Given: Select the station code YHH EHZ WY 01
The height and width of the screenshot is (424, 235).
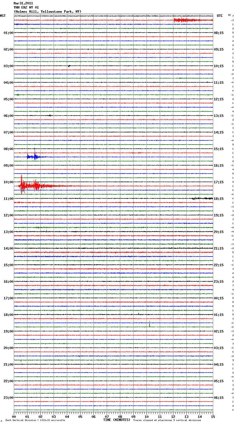Looking at the screenshot, I should tap(26, 7).
